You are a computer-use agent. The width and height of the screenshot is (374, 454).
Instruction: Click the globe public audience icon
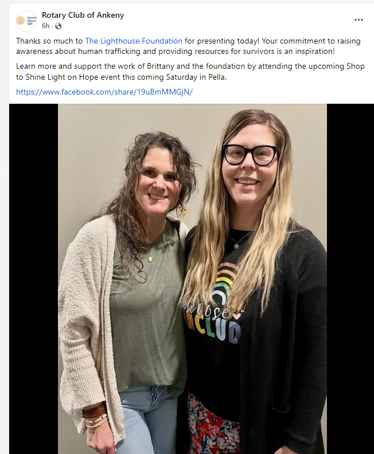(59, 26)
